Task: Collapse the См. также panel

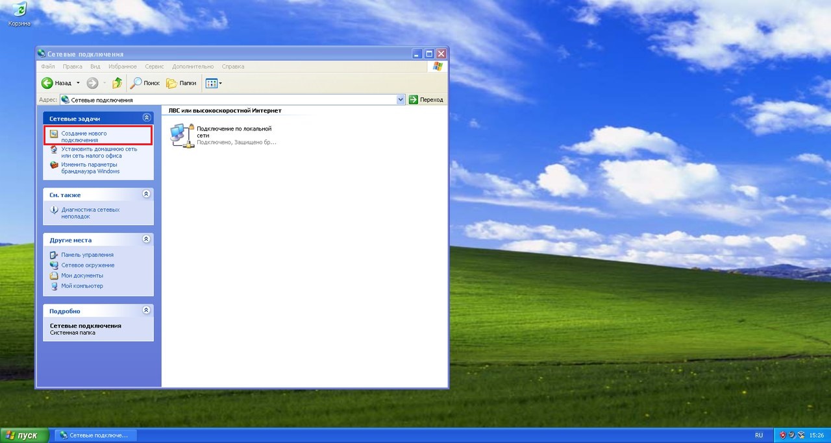Action: (x=146, y=194)
